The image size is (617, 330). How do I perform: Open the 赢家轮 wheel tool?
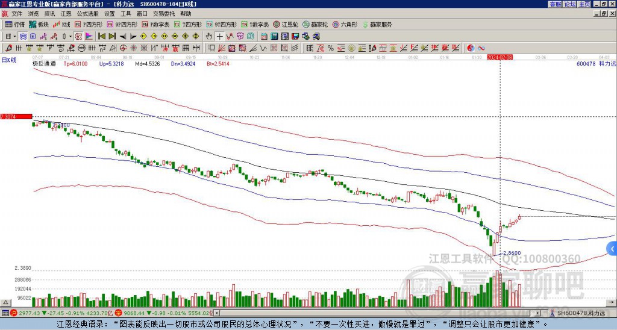315,24
